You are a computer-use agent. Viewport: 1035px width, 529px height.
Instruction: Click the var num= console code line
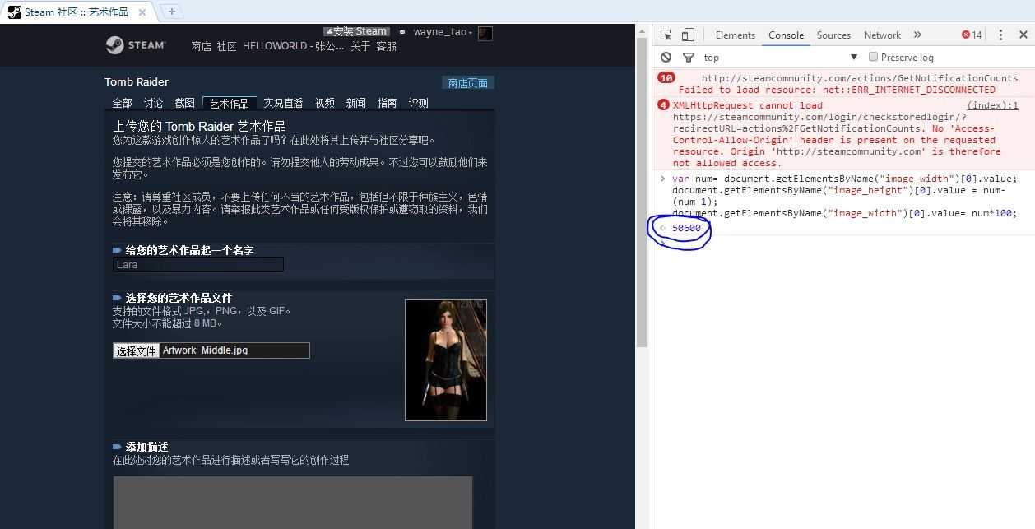844,179
